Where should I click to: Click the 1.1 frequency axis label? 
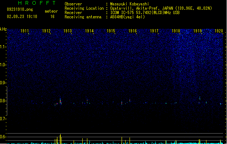[x=3, y=47]
